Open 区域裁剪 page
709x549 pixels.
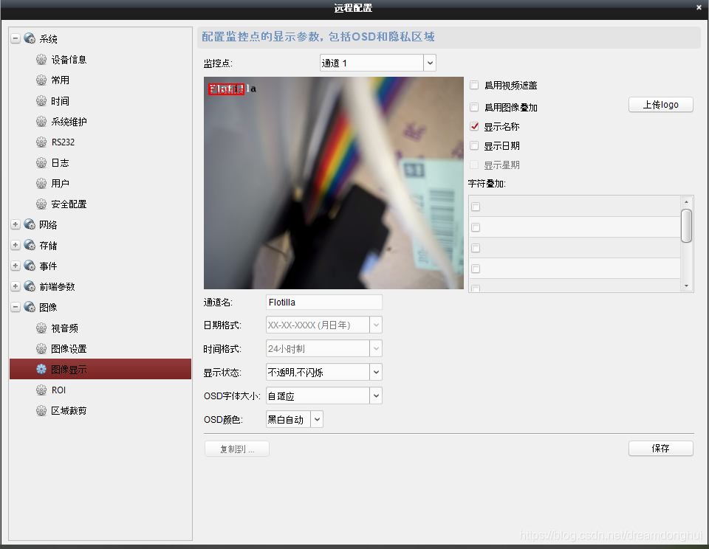click(x=69, y=411)
